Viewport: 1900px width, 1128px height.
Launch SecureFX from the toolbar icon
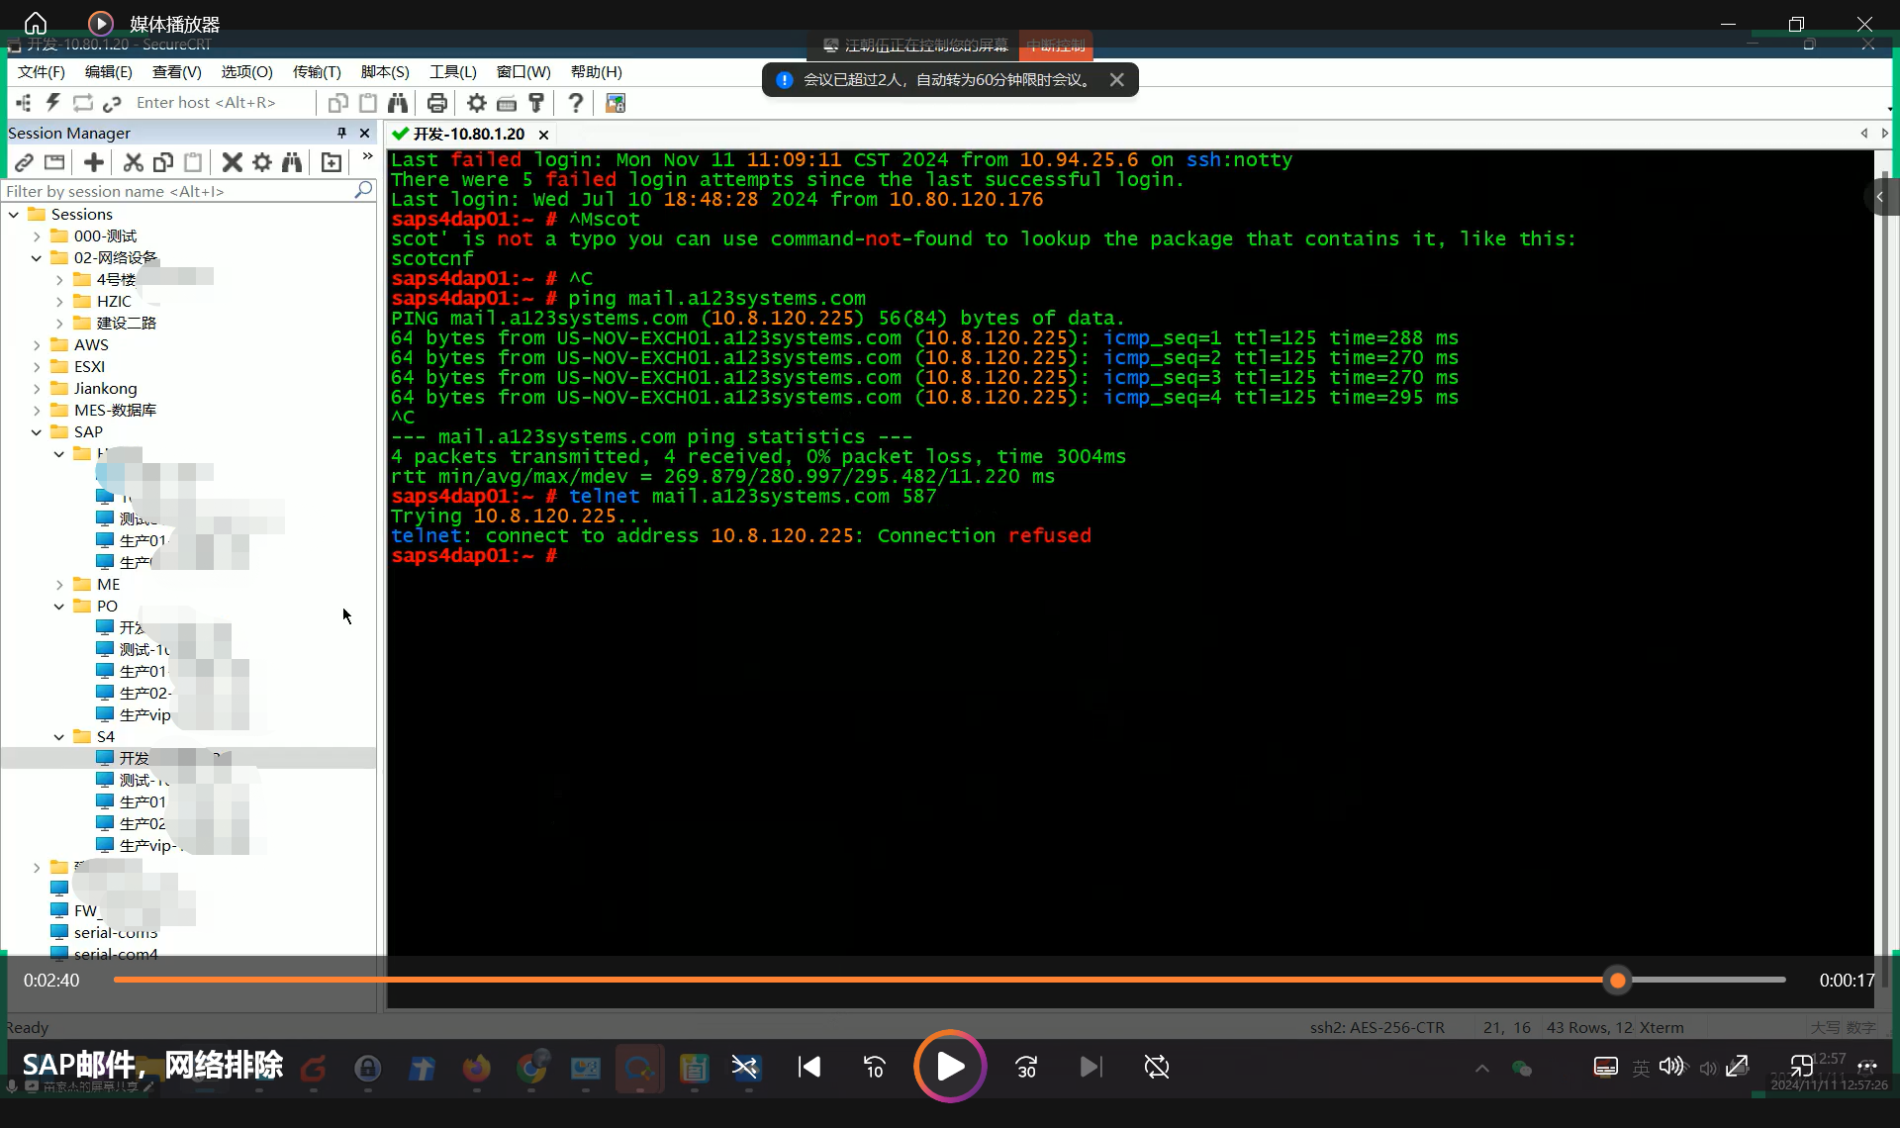pyautogui.click(x=616, y=102)
